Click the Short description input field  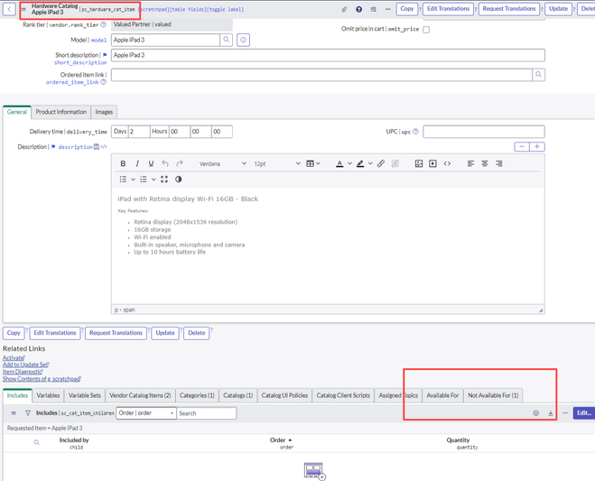(328, 55)
